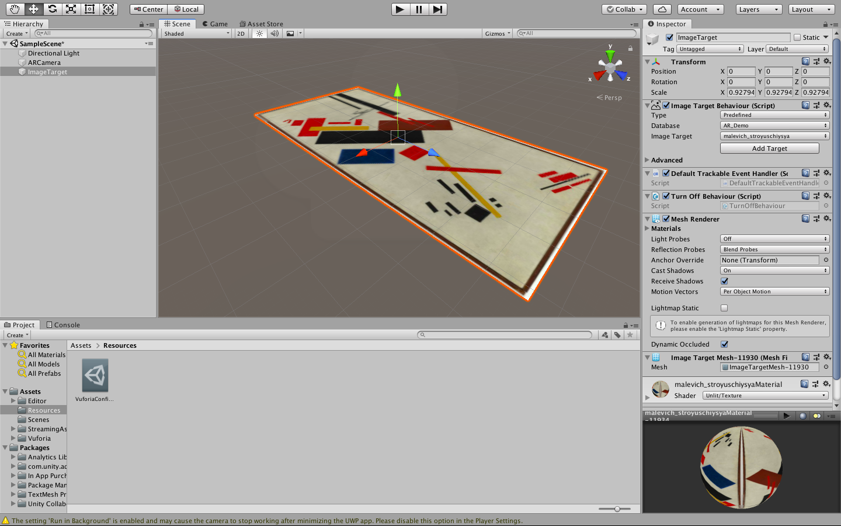Save the Project search as favorite

630,335
